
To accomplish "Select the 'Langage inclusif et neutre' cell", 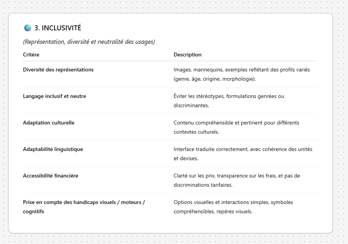I will point(54,96).
